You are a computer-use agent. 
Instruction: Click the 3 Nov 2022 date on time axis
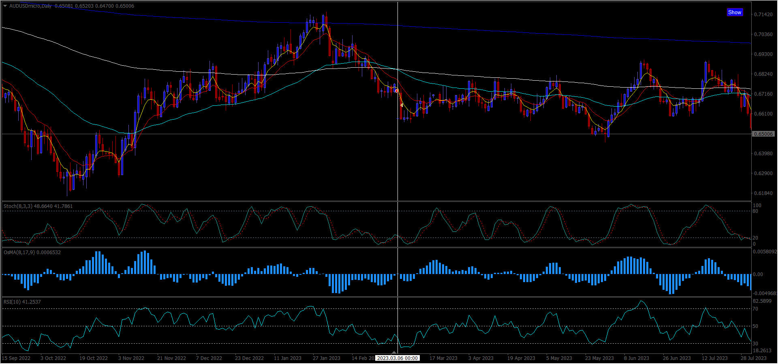coord(131,358)
